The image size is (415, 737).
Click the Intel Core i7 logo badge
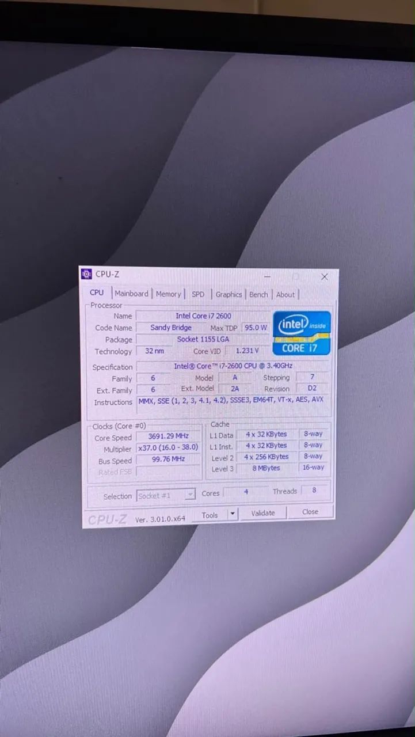pos(302,333)
